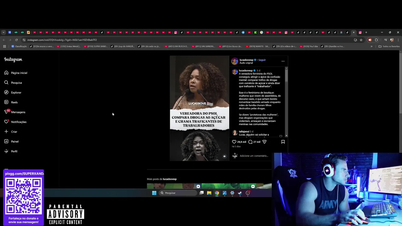Open lucasbovesp profile from post header
The width and height of the screenshot is (402, 226).
coord(246,60)
